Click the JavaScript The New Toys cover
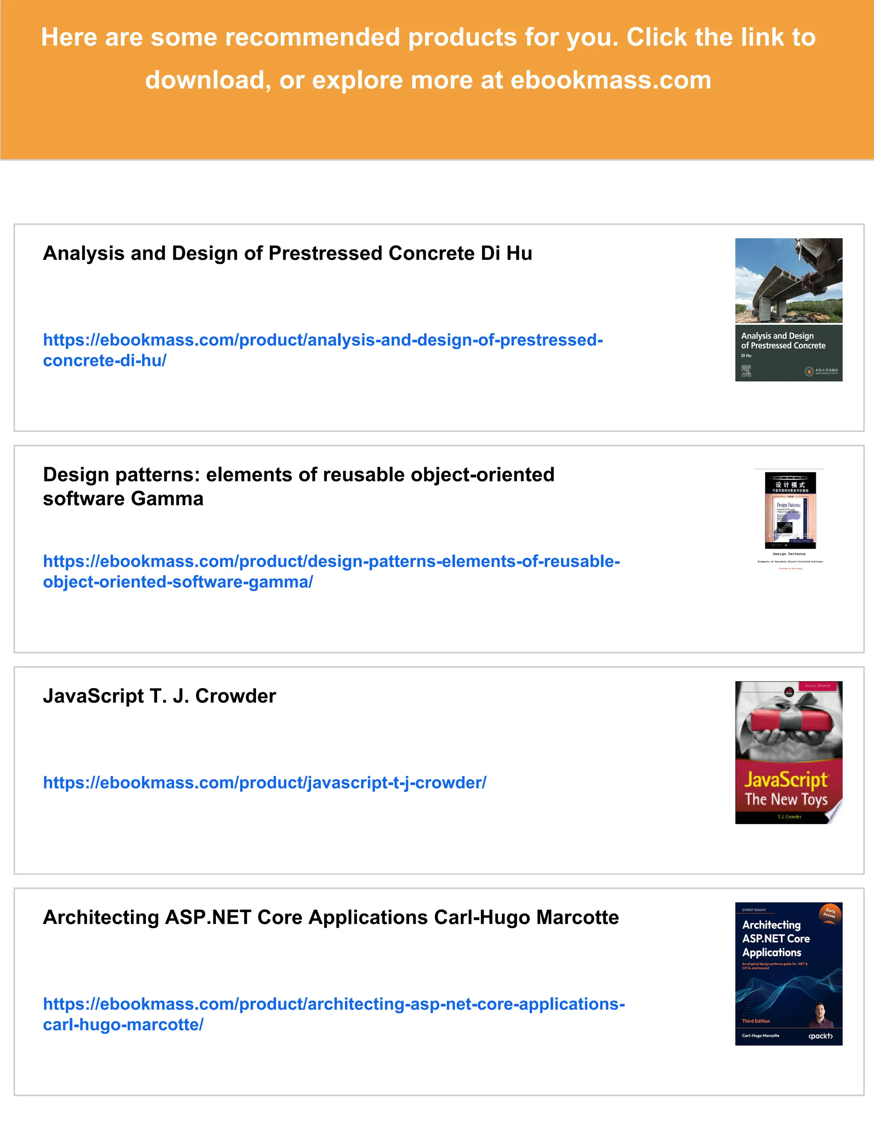This screenshot has height=1131, width=874. pyautogui.click(x=789, y=752)
